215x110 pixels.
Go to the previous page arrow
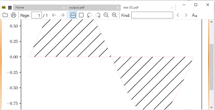[54, 15]
